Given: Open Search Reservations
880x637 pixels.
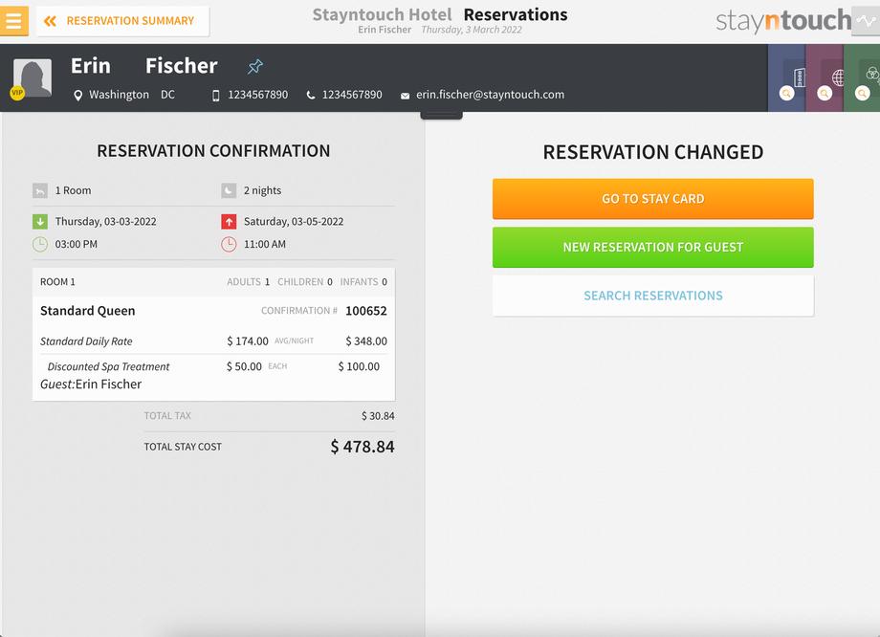Looking at the screenshot, I should coord(652,296).
